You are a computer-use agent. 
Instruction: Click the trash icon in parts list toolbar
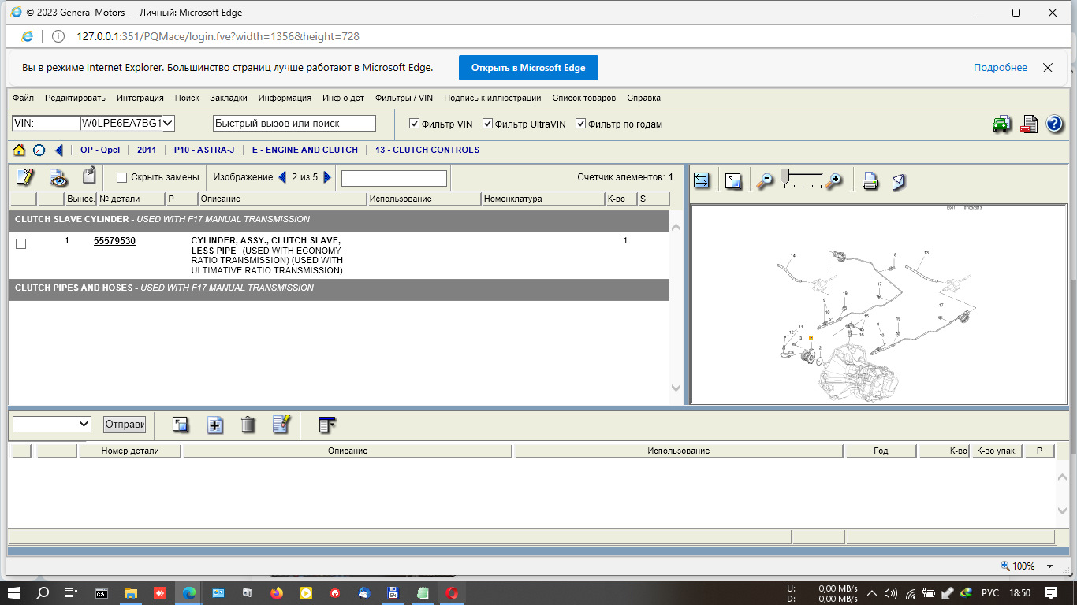pos(248,425)
